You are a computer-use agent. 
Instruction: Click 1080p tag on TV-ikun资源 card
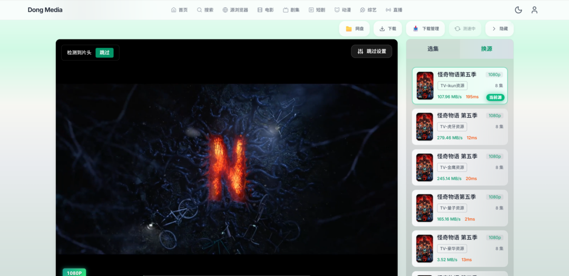coord(494,75)
